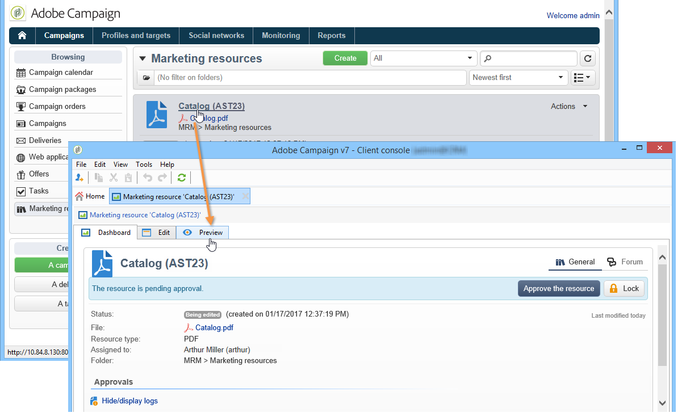
Task: Click the refresh button beside the search box
Action: [x=588, y=58]
